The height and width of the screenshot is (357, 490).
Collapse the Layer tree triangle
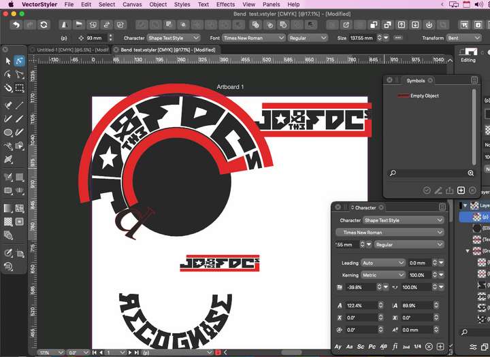pos(465,205)
